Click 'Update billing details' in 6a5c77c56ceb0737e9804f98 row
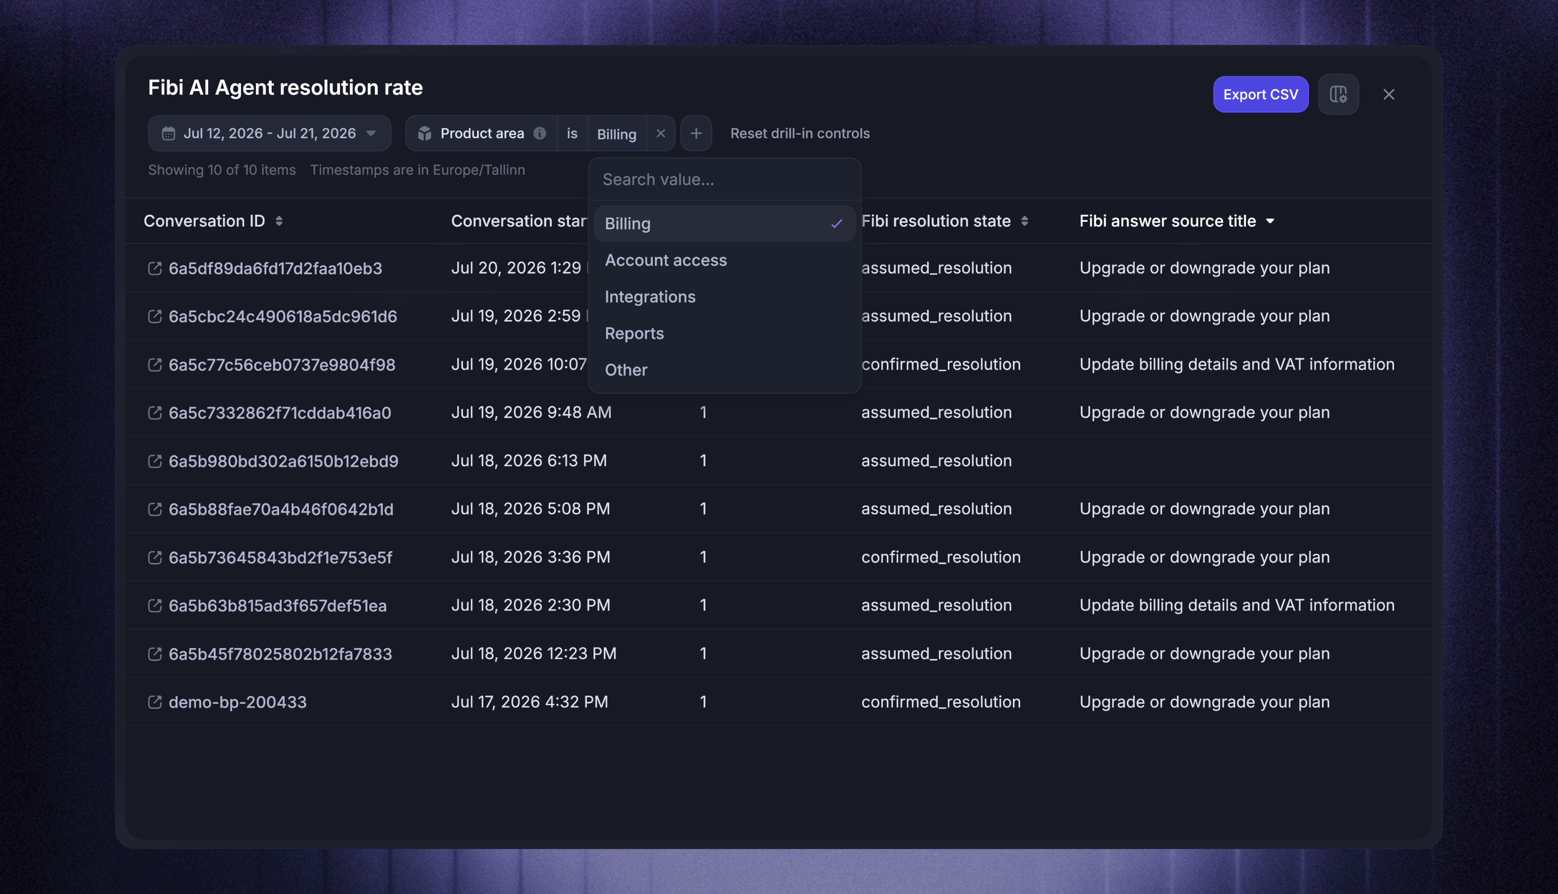1558x894 pixels. coord(1236,365)
